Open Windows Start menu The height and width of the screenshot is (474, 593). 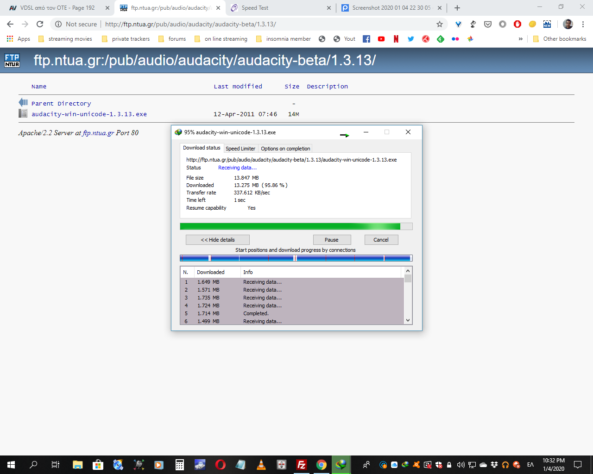pos(11,465)
